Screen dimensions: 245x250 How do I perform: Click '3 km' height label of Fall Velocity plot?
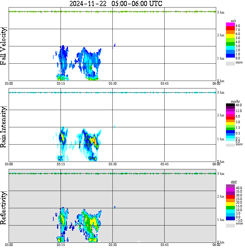(220, 12)
